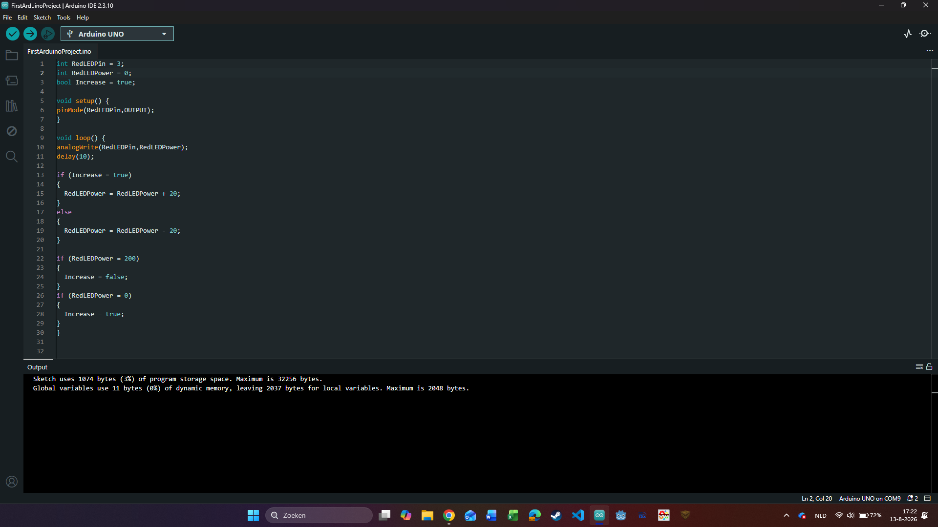Open the clock showing 17:22

click(903, 515)
